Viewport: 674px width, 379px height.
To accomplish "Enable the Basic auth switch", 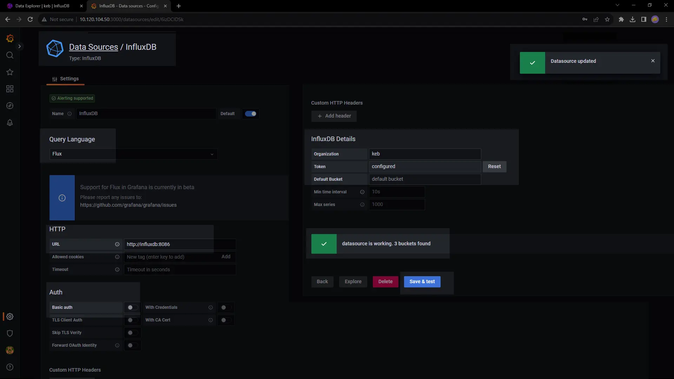I will tap(132, 307).
